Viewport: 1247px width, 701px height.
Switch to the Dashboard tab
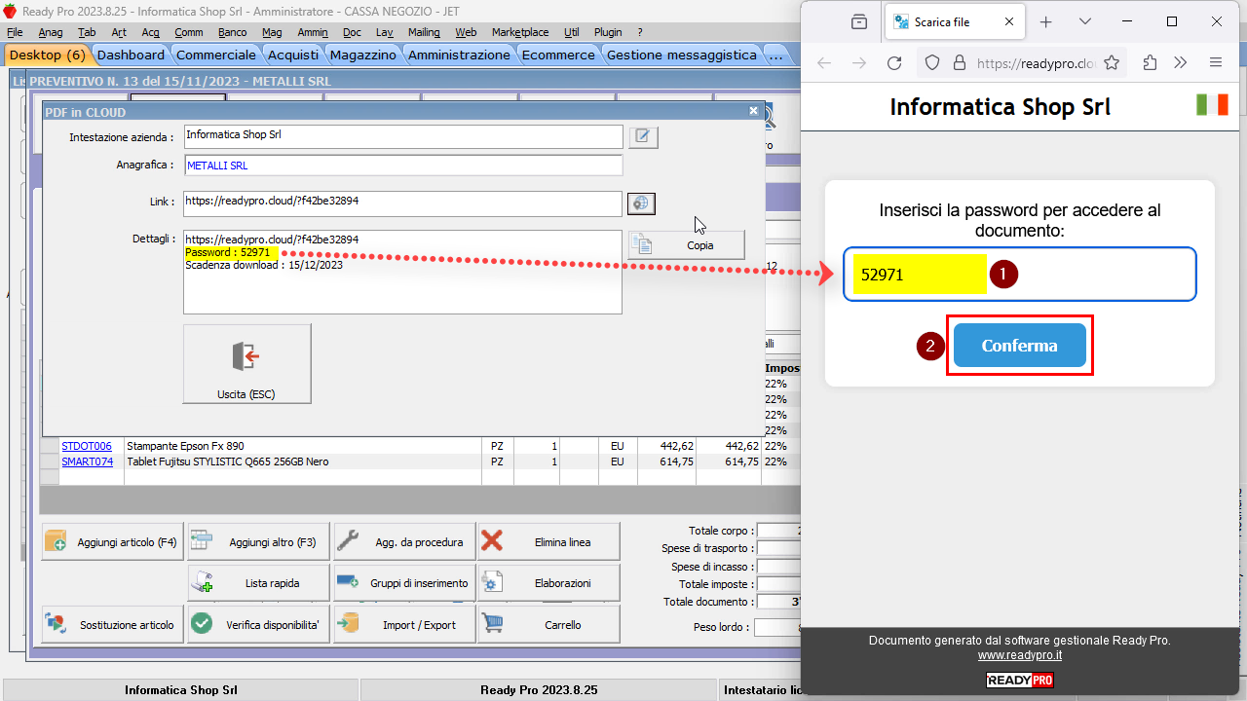coord(132,55)
